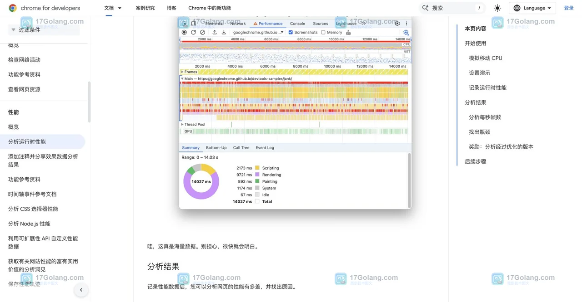Switch to the Console tab

coord(298,24)
